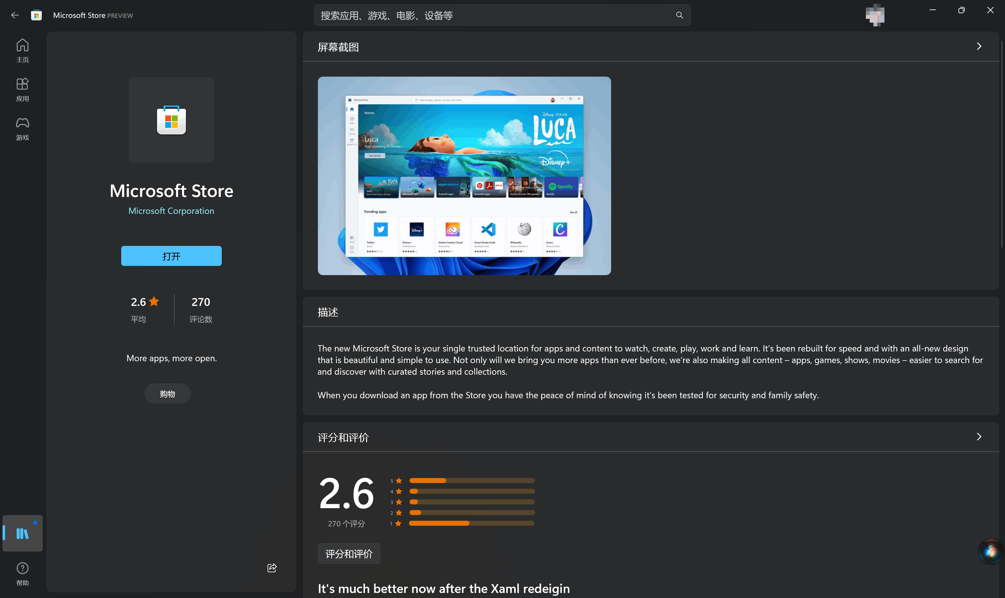The image size is (1005, 598).
Task: Expand the screenshots (屏幕截图) section chevron
Action: 979,46
